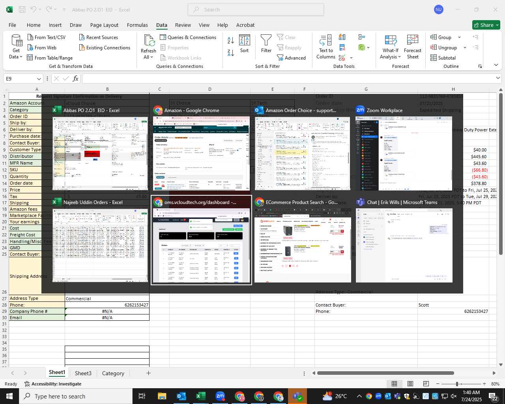Collapse the ribbon with the chevron
The height and width of the screenshot is (404, 505).
[496, 65]
